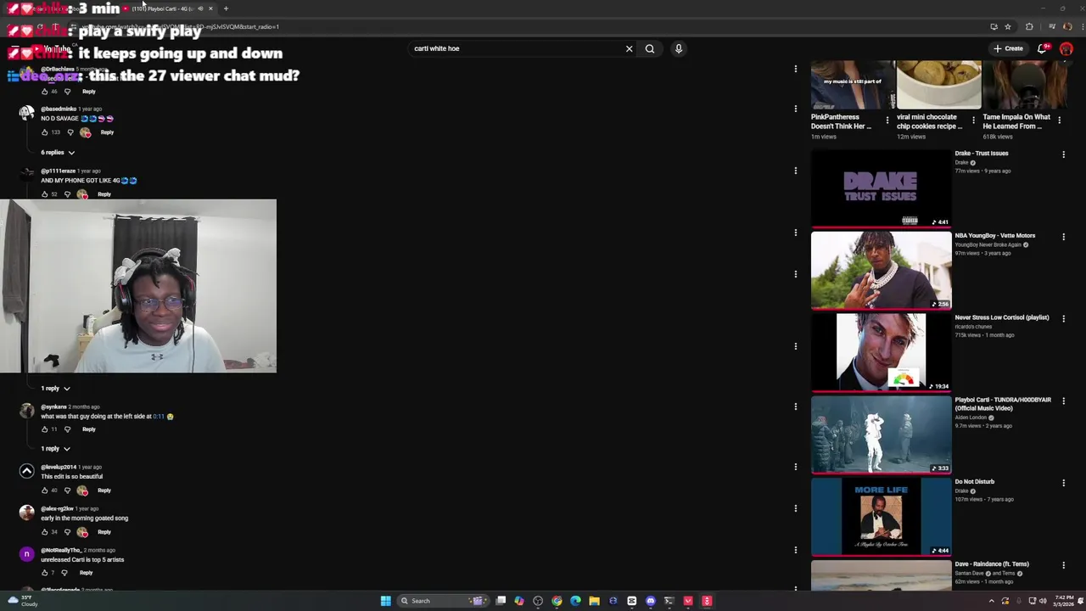1086x611 pixels.
Task: Open the 'viral mini chocolate chip cookies' video
Action: click(938, 85)
